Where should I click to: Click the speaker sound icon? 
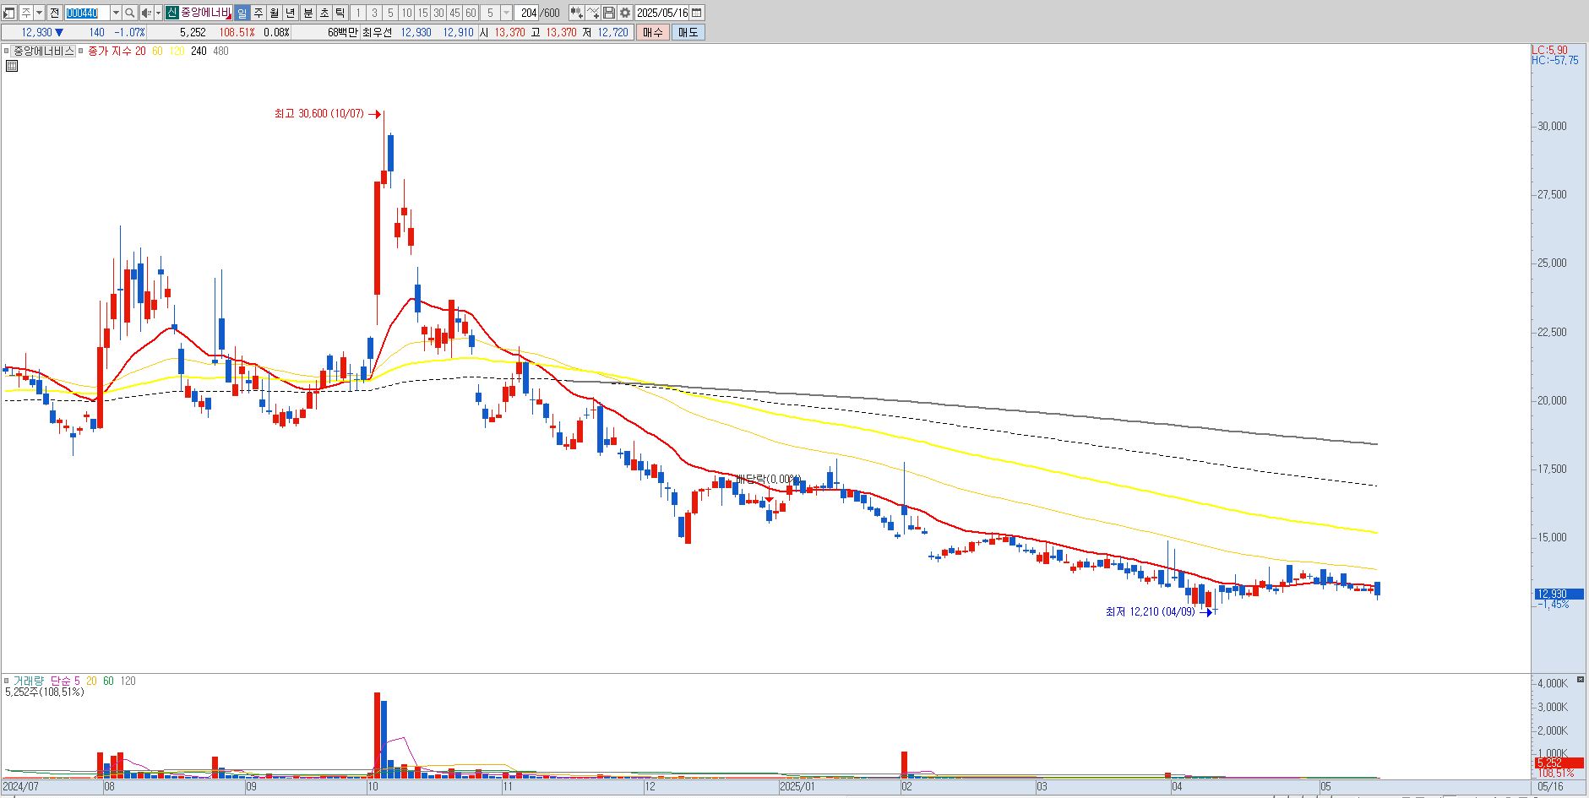pos(146,13)
